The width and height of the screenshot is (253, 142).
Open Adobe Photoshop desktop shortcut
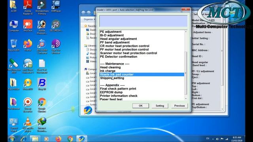[42, 27]
